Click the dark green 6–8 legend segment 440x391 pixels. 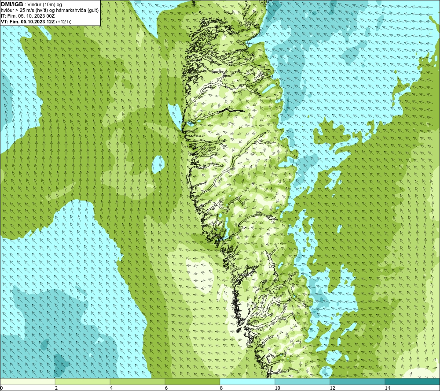click(192, 381)
